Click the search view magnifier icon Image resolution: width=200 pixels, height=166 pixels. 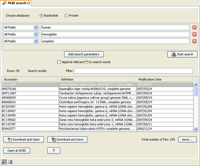[4, 162]
